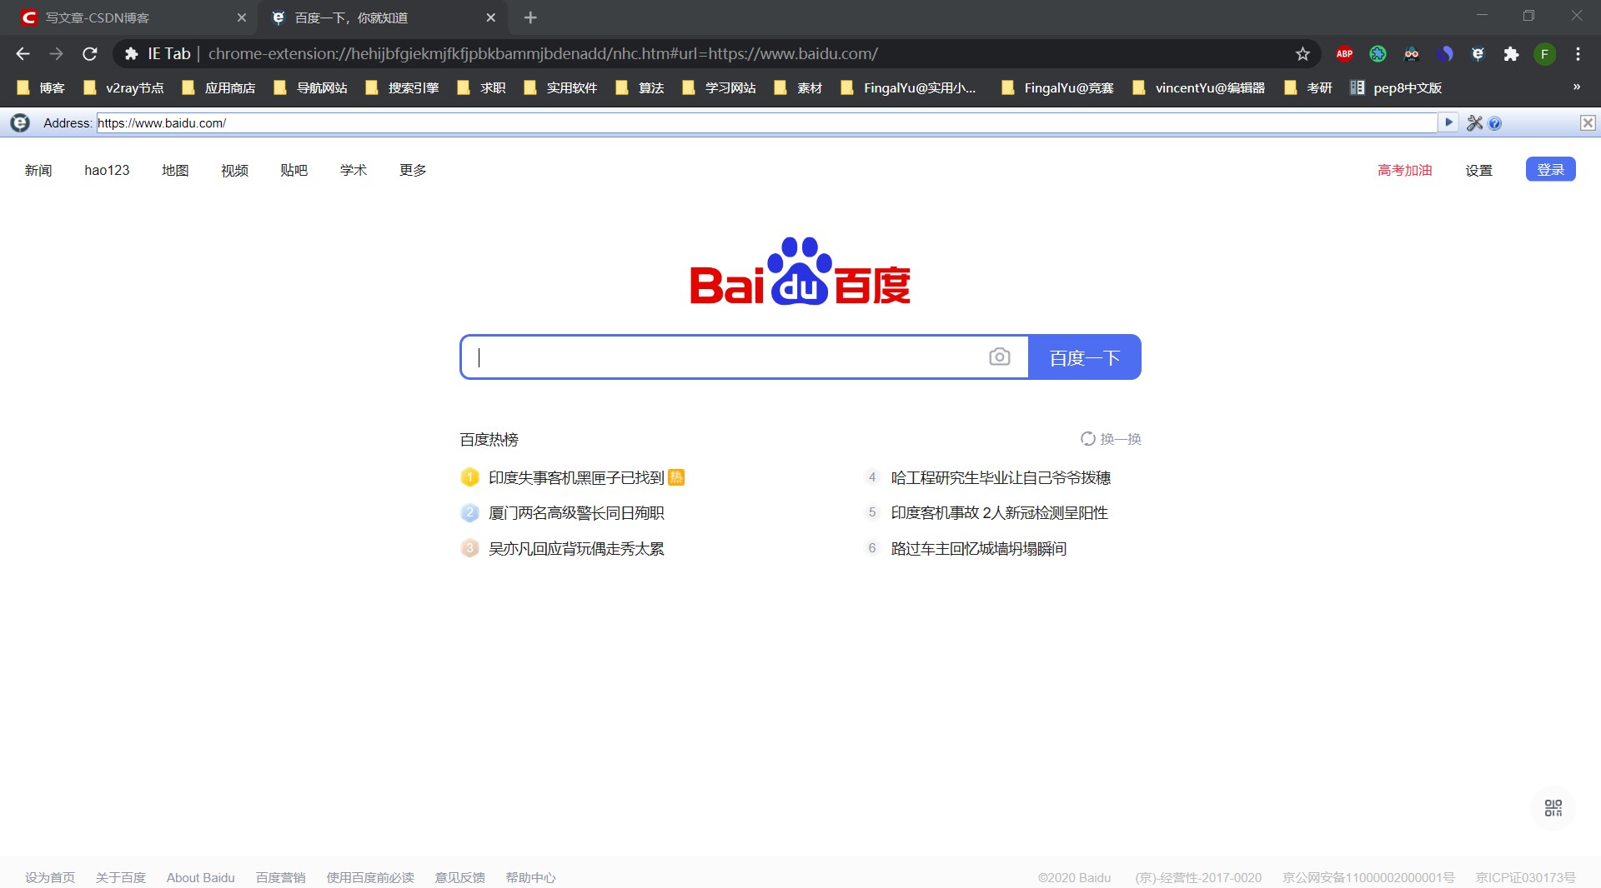
Task: Open the v2ray节点 bookmark folder
Action: point(123,87)
